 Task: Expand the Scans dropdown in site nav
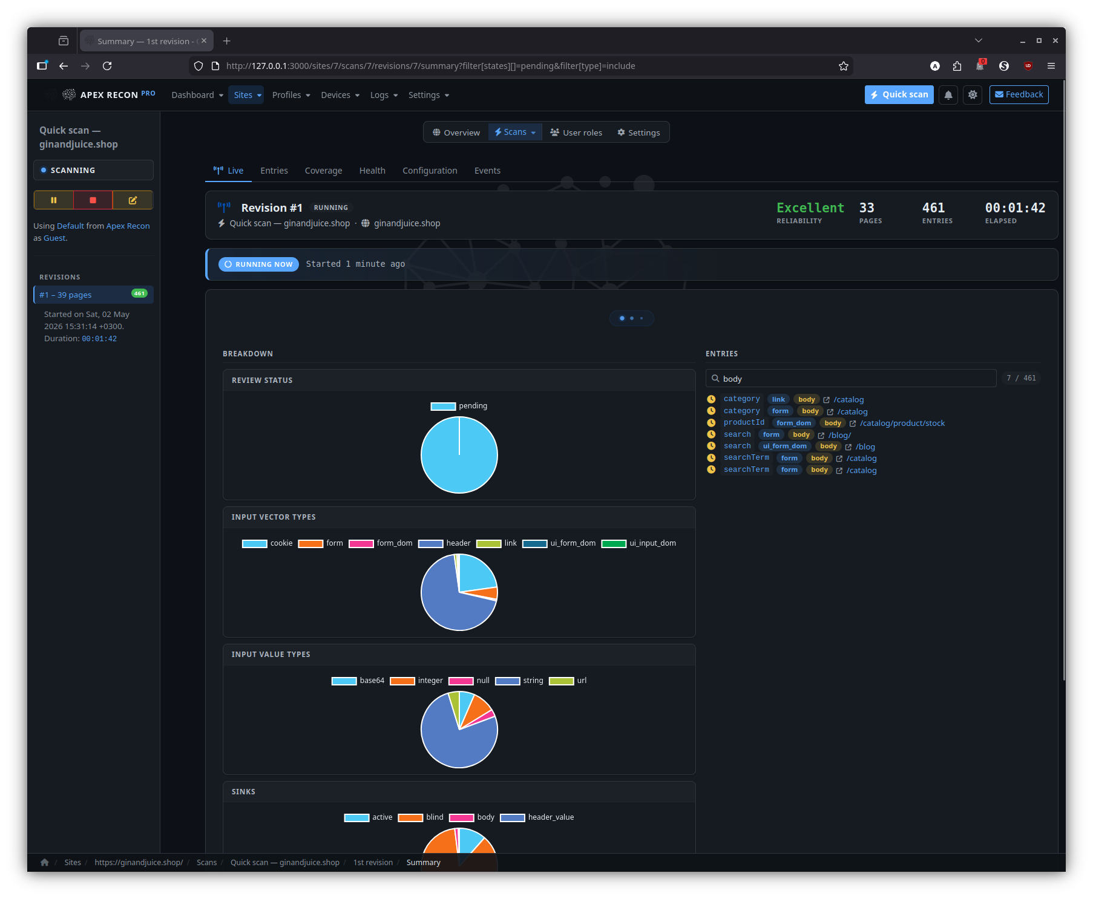pyautogui.click(x=515, y=132)
